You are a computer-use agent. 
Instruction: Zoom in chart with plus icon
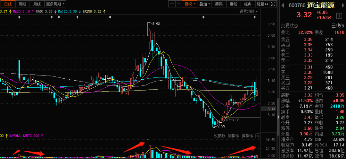coord(172,4)
